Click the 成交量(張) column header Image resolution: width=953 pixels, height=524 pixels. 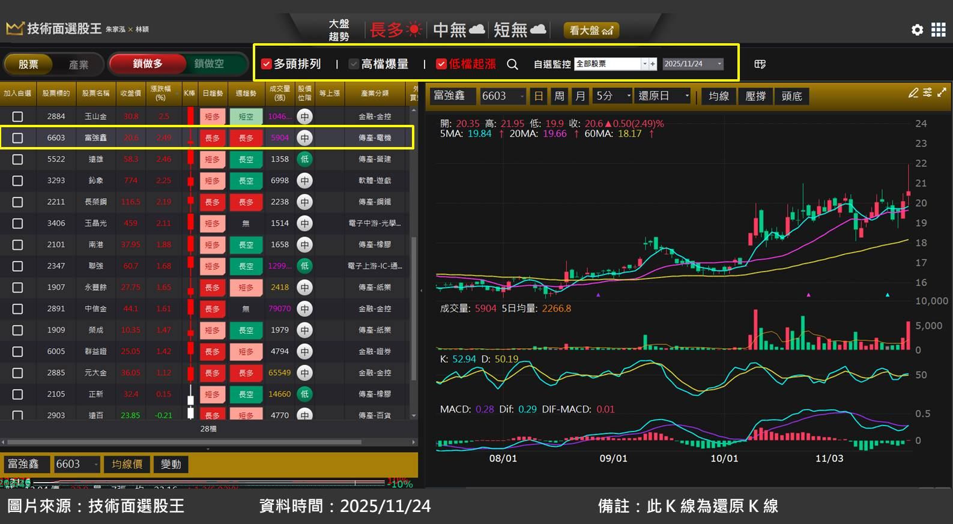[x=280, y=93]
